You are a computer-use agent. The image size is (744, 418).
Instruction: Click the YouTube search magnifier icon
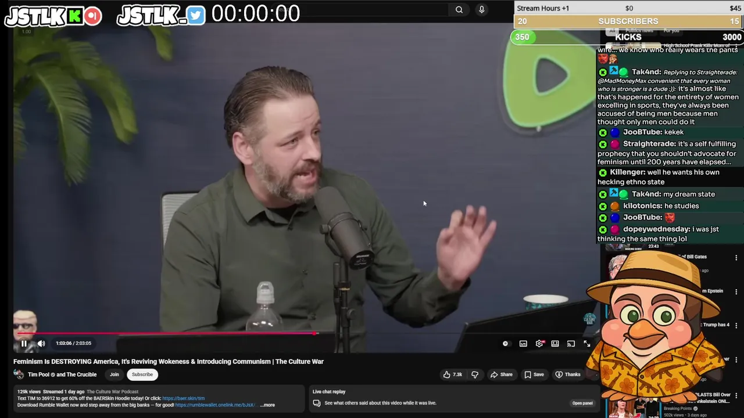point(459,9)
